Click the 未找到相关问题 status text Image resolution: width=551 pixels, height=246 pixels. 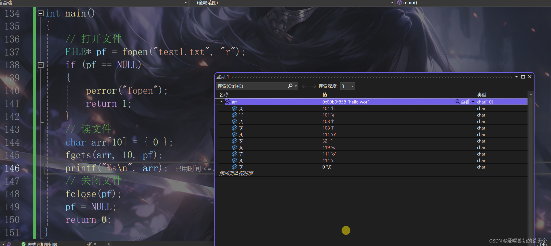[x=42, y=244]
